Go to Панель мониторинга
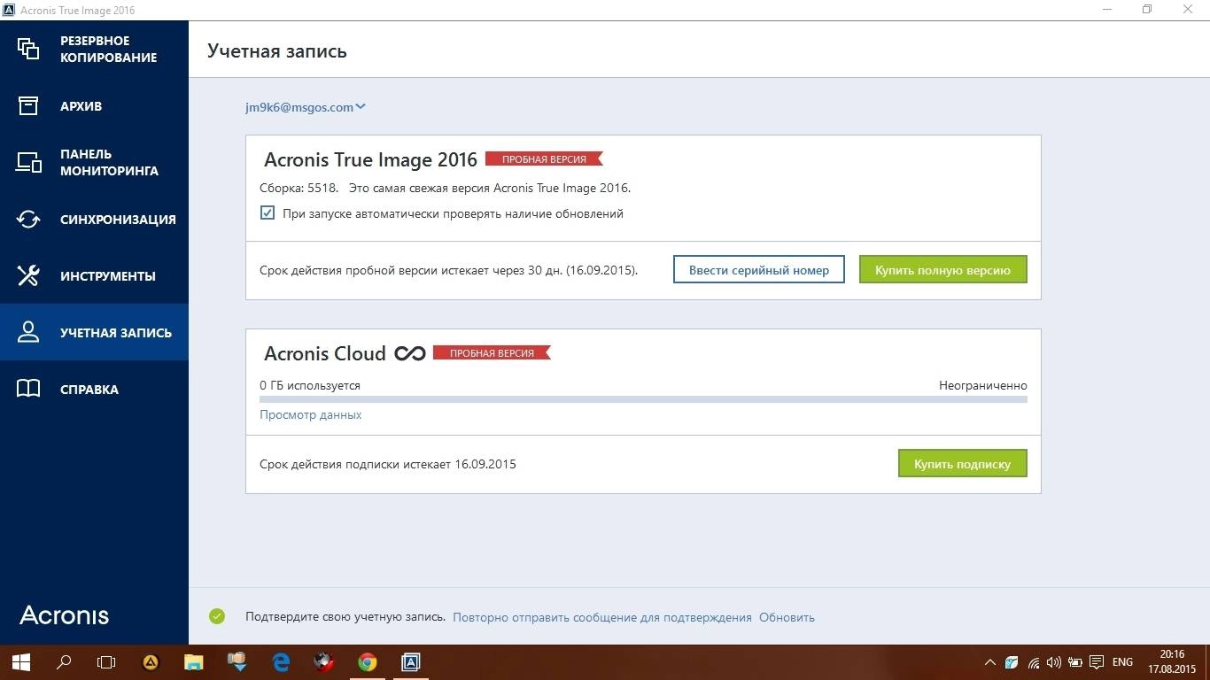The height and width of the screenshot is (680, 1210). [x=94, y=162]
